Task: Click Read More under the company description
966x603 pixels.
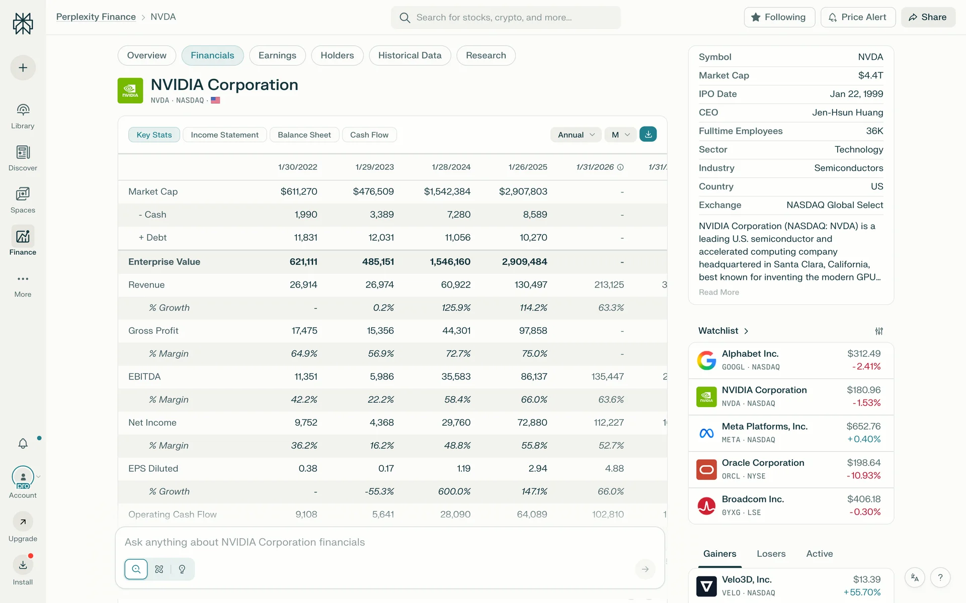Action: (x=718, y=292)
